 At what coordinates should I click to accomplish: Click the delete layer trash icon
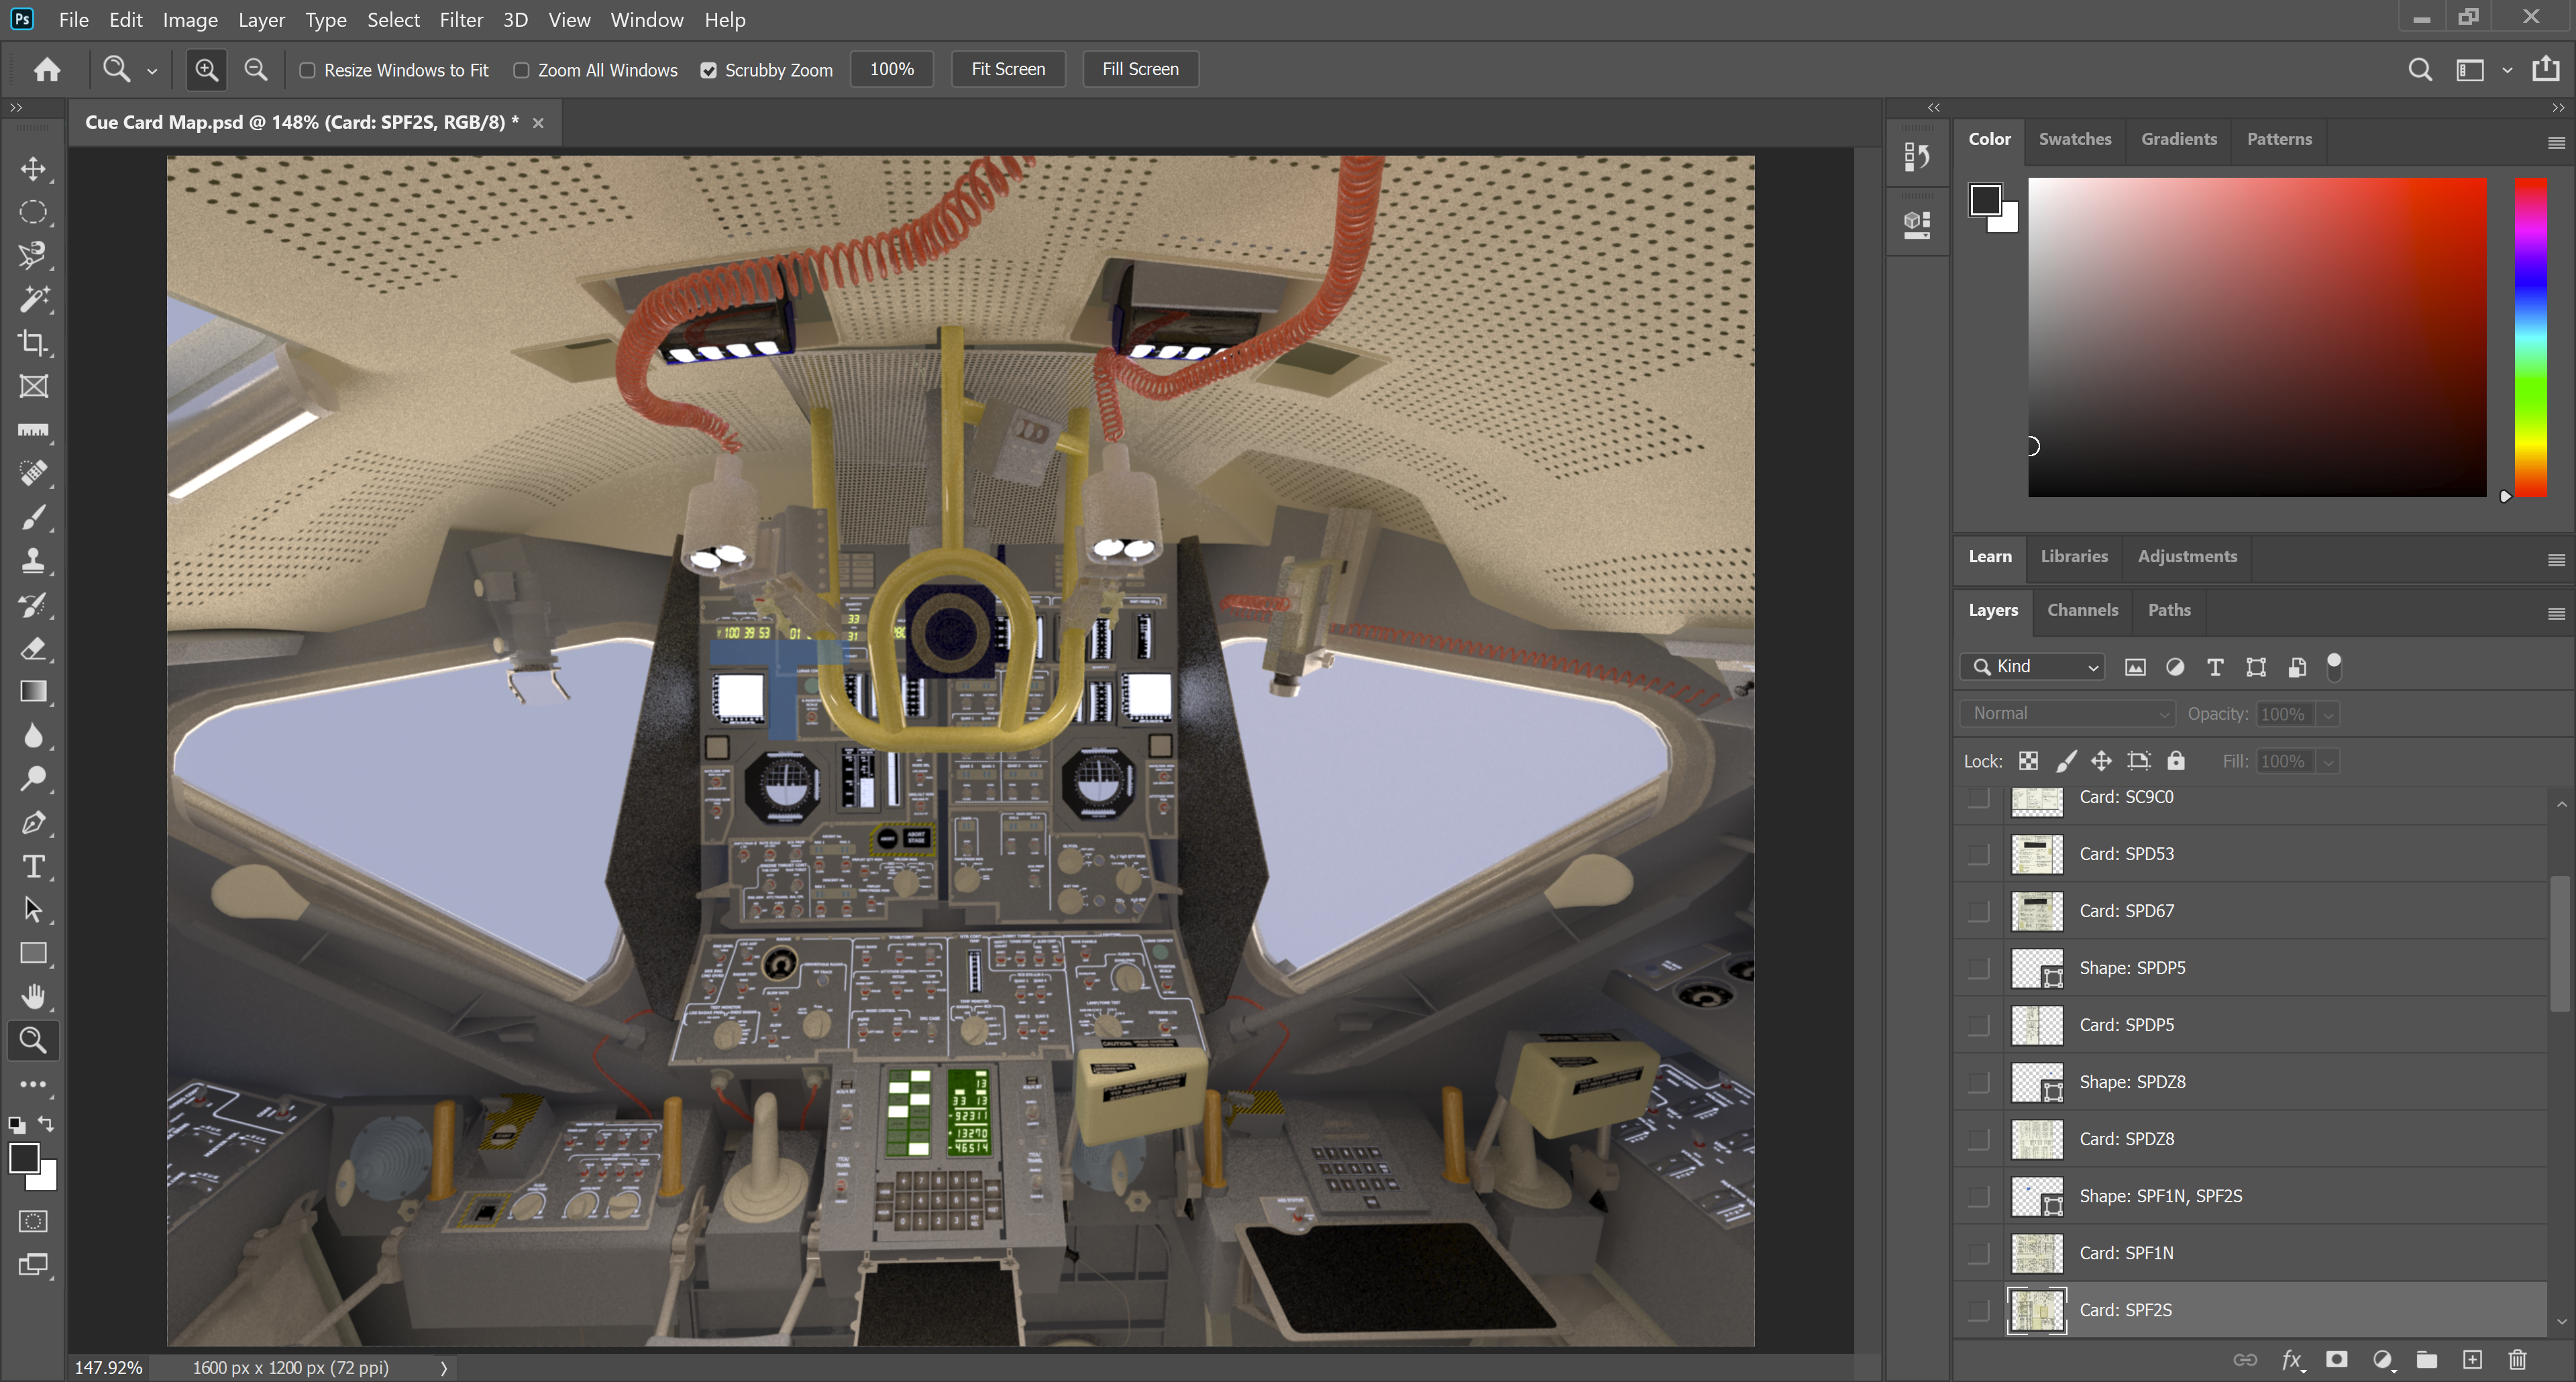[x=2517, y=1360]
